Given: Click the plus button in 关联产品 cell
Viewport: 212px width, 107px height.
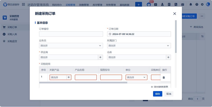Looking at the screenshot, I should [69, 77].
